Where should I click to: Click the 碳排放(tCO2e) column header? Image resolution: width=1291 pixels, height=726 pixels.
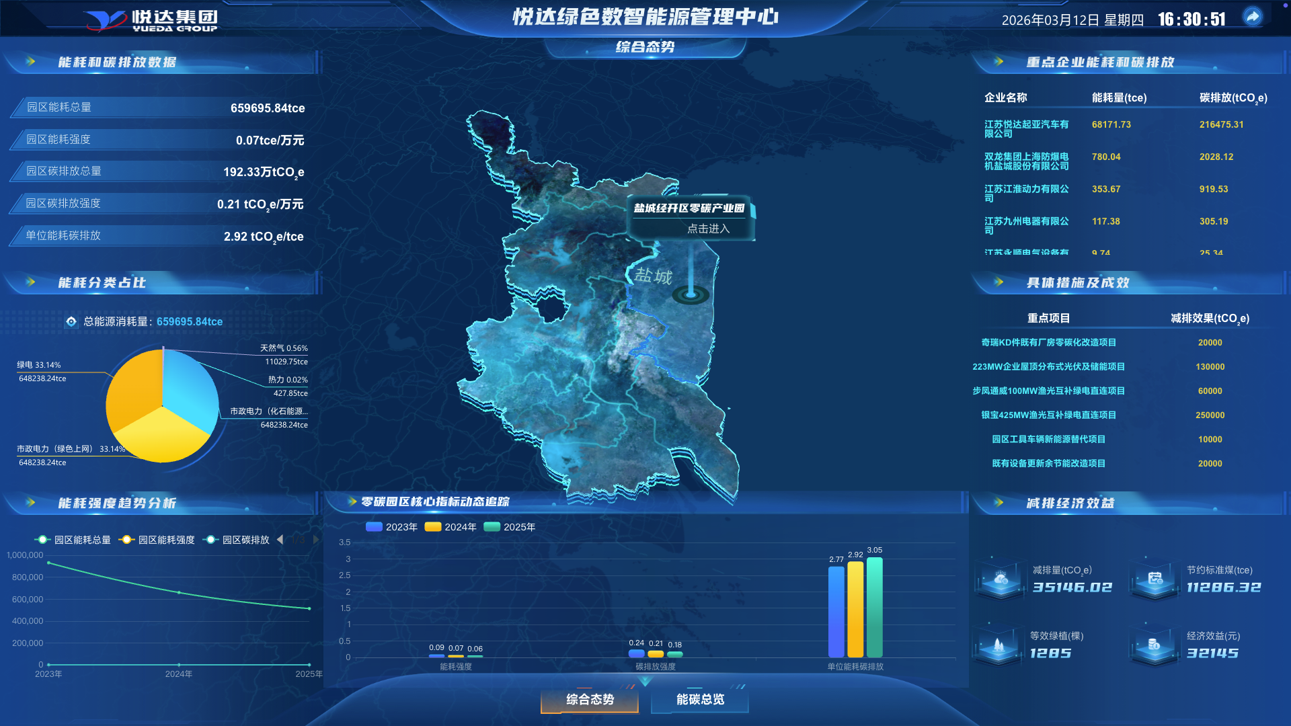1233,98
